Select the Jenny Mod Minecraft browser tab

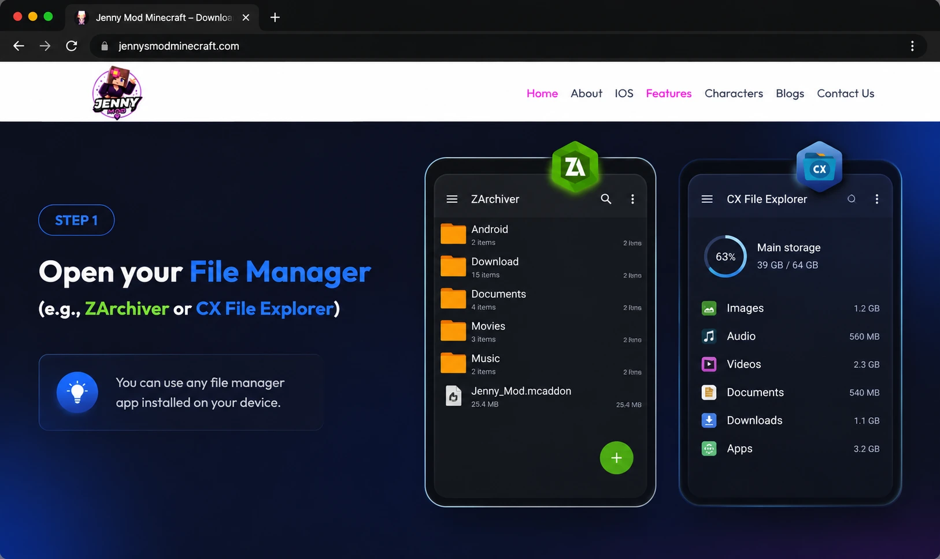click(x=162, y=17)
